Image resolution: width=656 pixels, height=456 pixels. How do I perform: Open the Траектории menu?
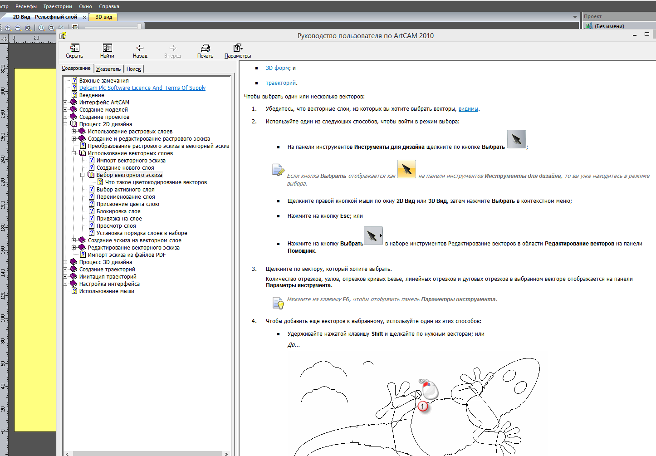(x=58, y=6)
